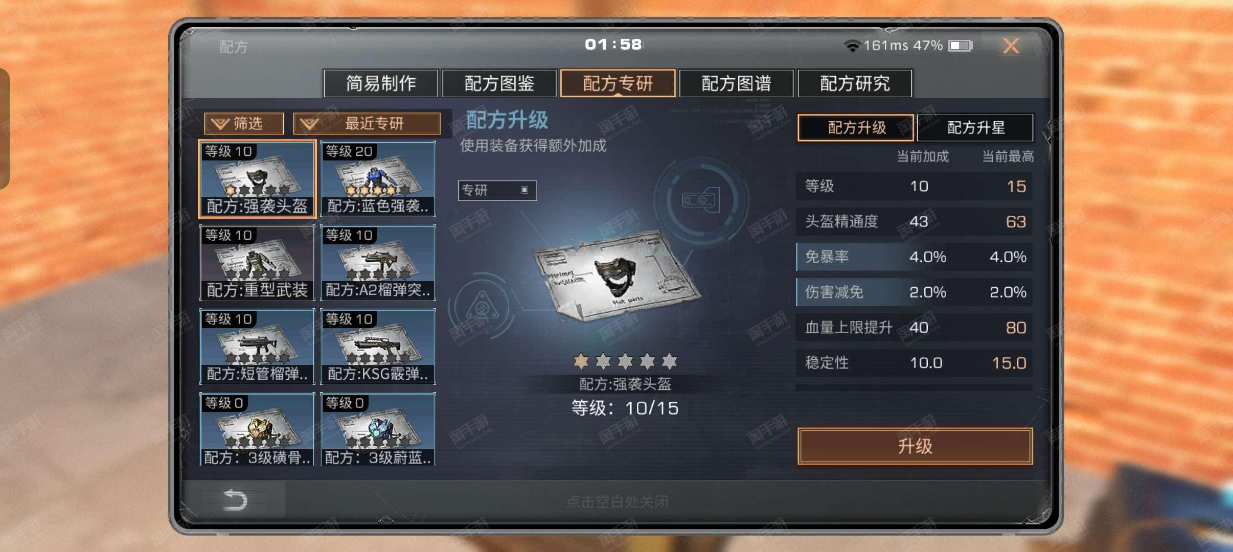The height and width of the screenshot is (552, 1233).
Task: Switch to the 简易制作 tab
Action: (x=381, y=83)
